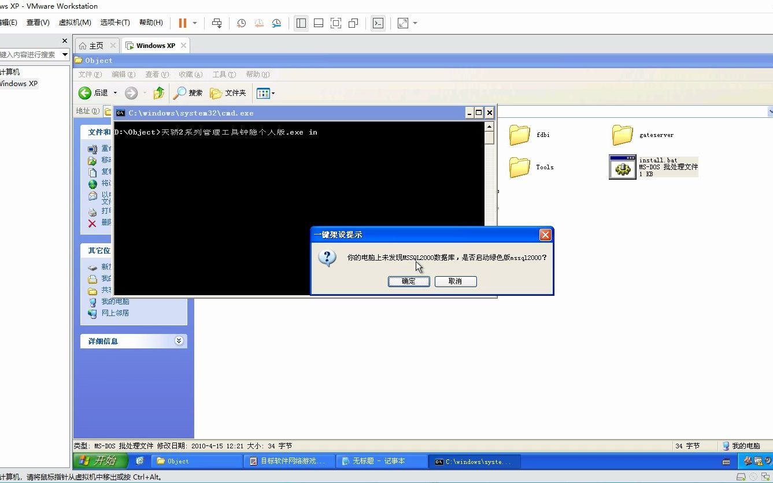Screen dimensions: 773x483
Task: Open the library search filter dropdown
Action: 65,54
